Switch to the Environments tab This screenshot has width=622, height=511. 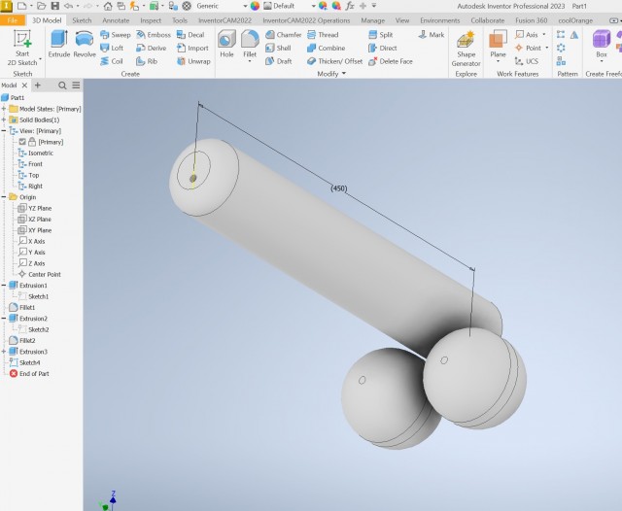tap(440, 20)
